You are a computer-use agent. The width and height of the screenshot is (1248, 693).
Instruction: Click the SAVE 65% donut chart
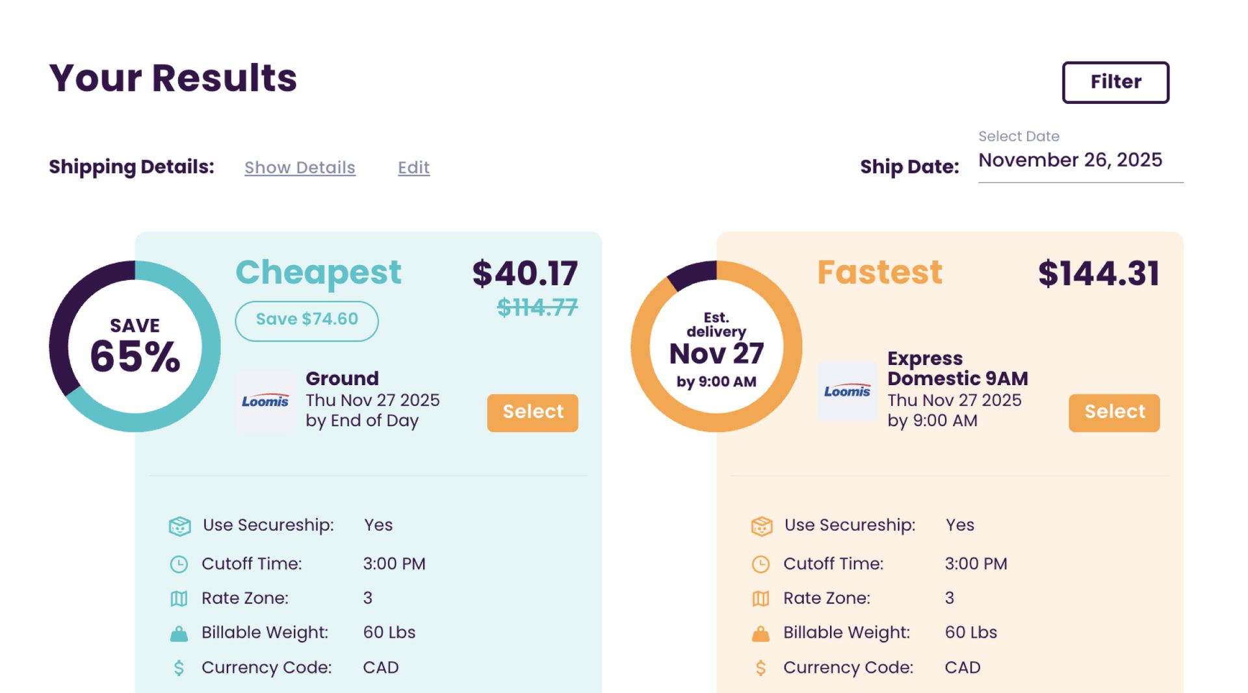[135, 346]
